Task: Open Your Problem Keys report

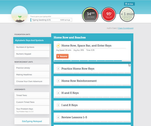Action: [32, 110]
